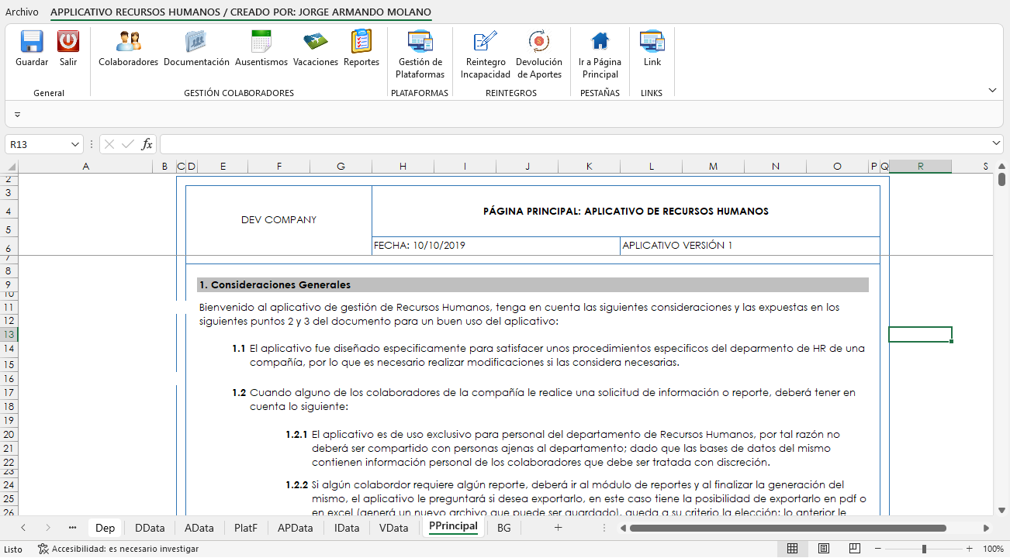
Task: Click the APLICATIVO VERSIÓN 1 cell
Action: 749,245
